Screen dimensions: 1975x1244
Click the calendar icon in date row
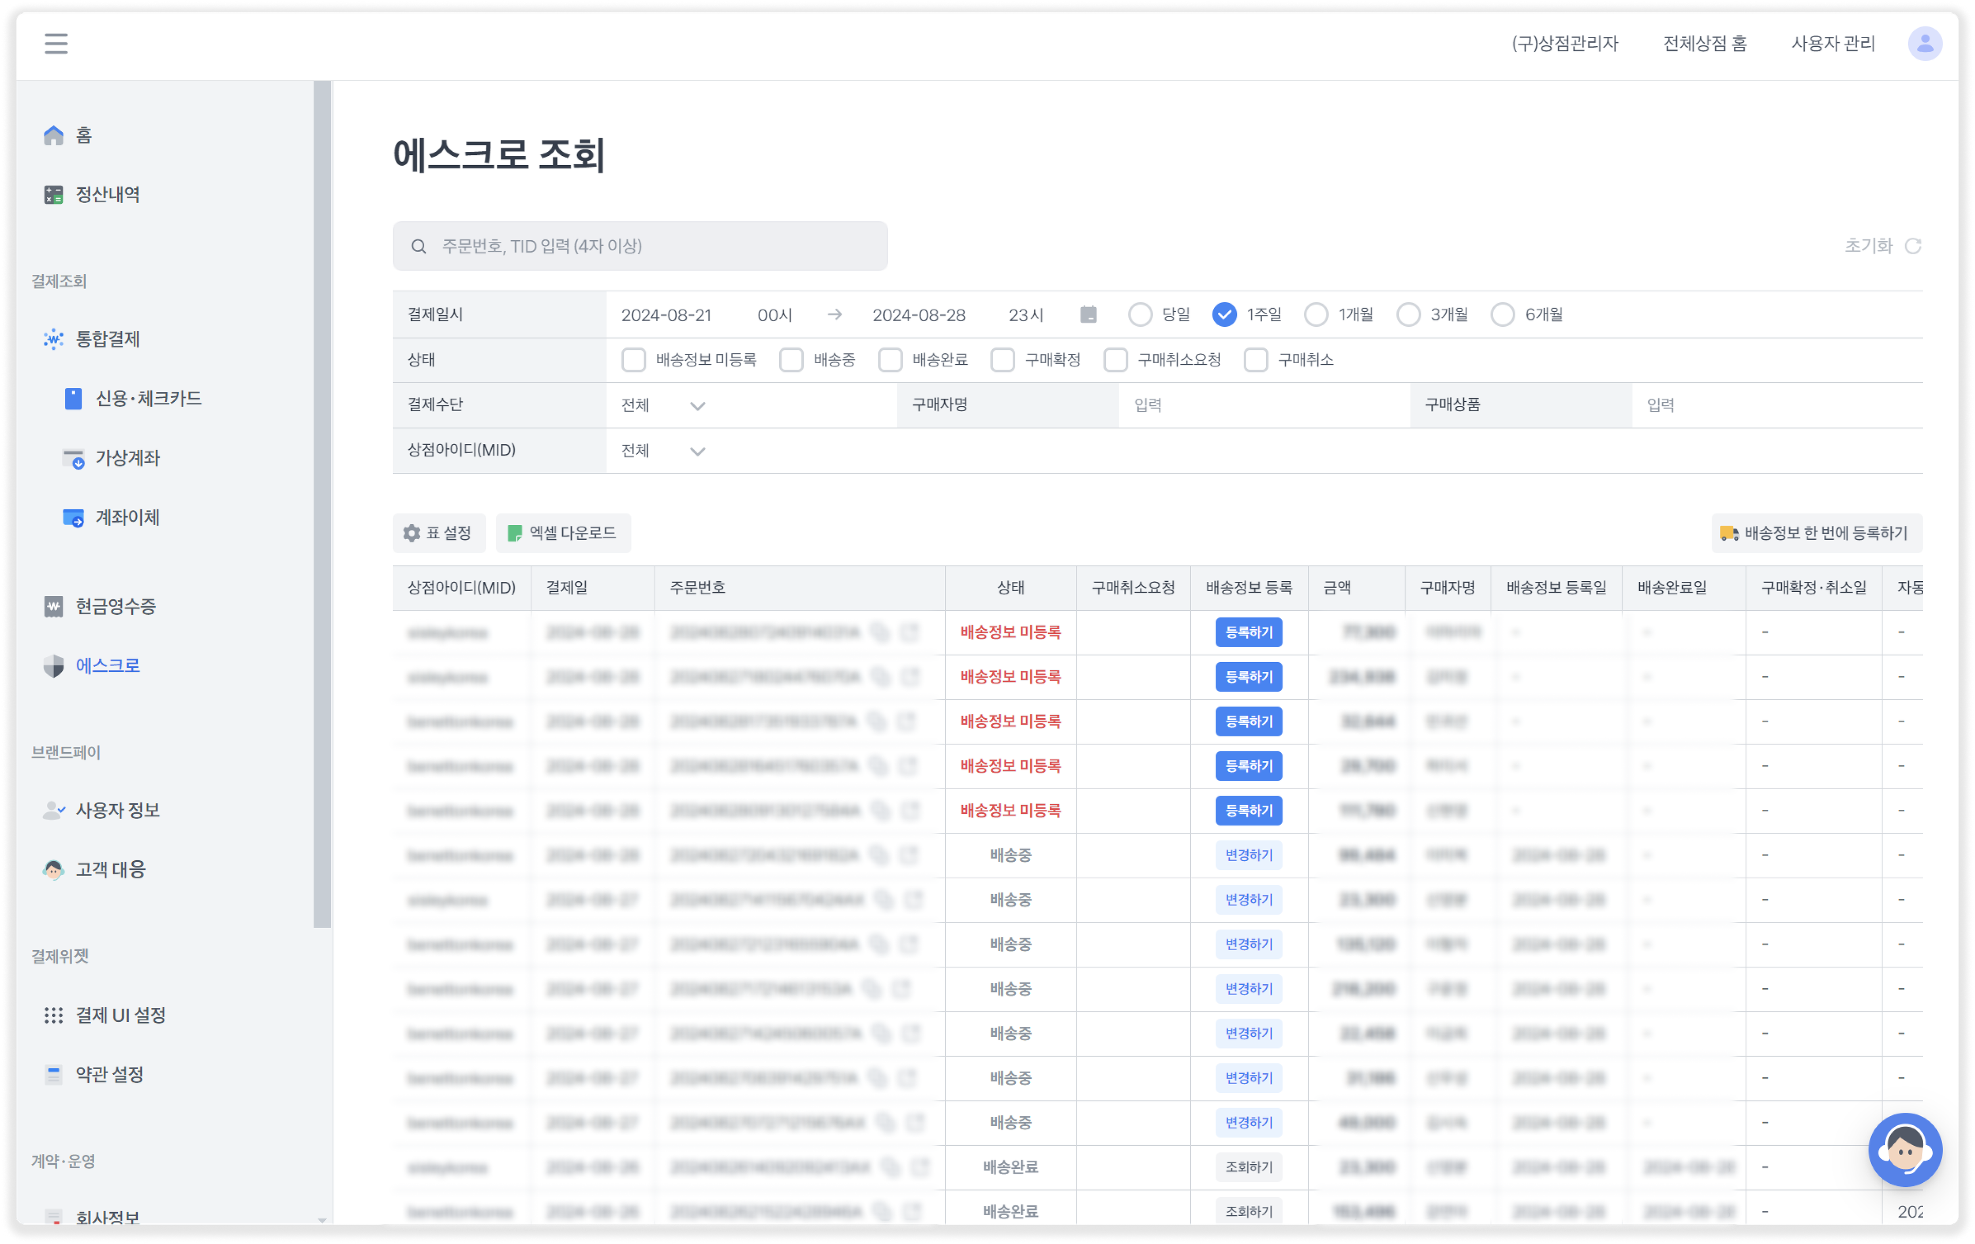1088,314
